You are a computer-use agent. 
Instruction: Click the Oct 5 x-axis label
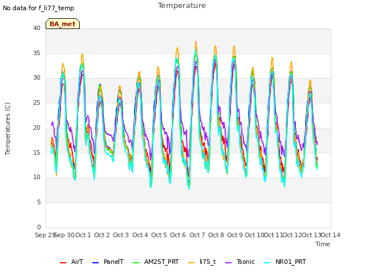pyautogui.click(x=159, y=235)
